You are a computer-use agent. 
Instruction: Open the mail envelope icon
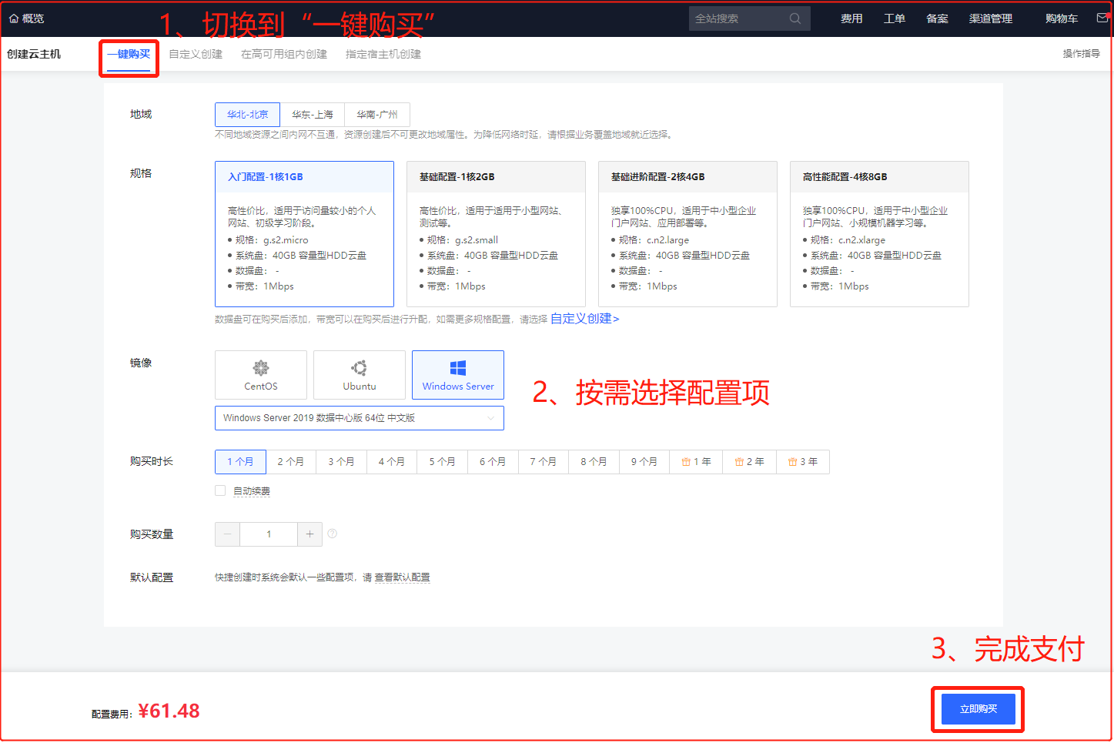click(x=1102, y=18)
